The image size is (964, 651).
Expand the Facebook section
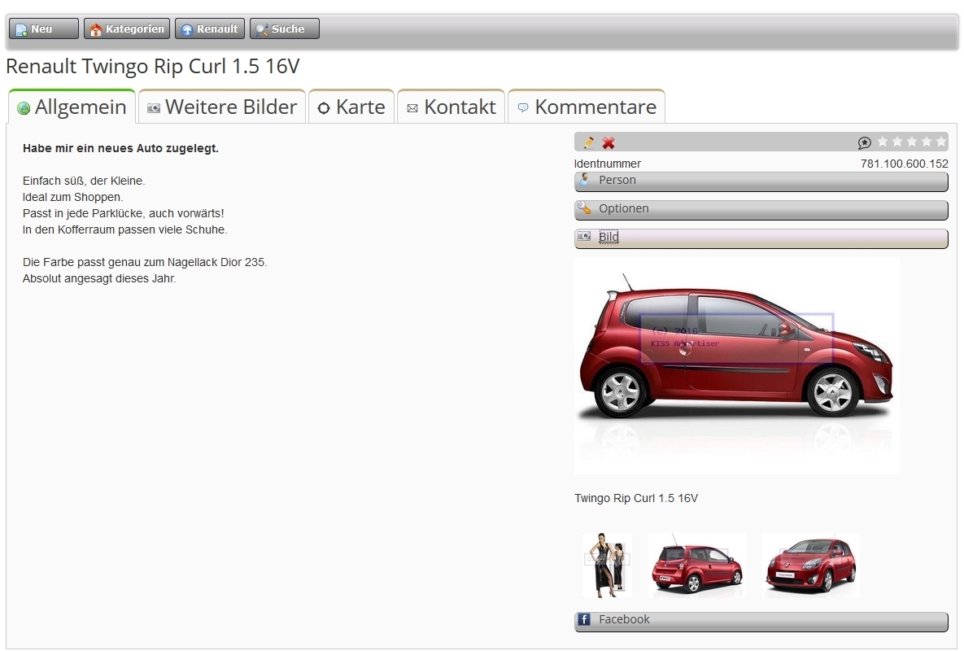tap(761, 621)
